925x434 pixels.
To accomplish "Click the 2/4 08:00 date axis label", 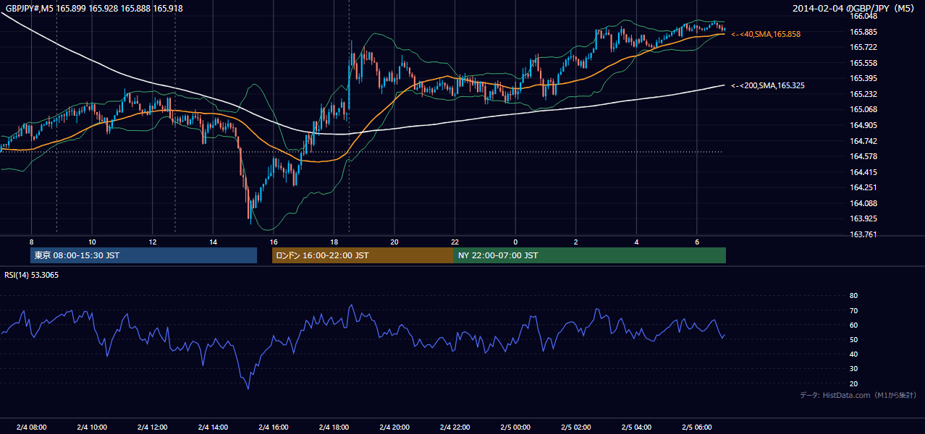I will 31,427.
